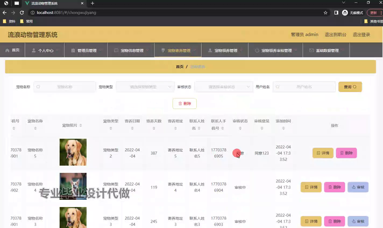Image resolution: width=383 pixels, height=228 pixels.
Task: Click 详情 for 宠物名称5 row
Action: coord(323,153)
